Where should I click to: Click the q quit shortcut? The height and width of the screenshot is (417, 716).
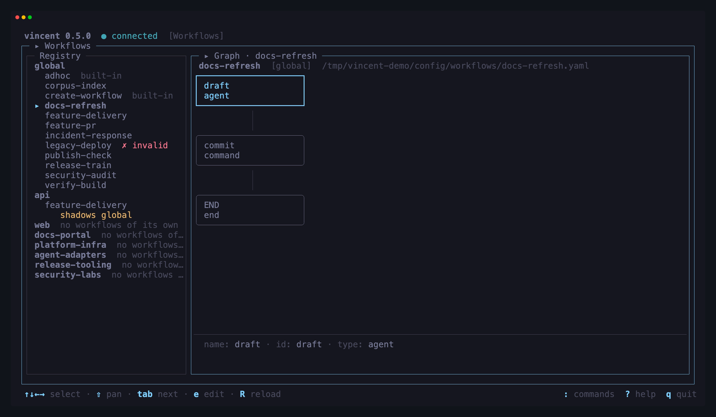681,394
